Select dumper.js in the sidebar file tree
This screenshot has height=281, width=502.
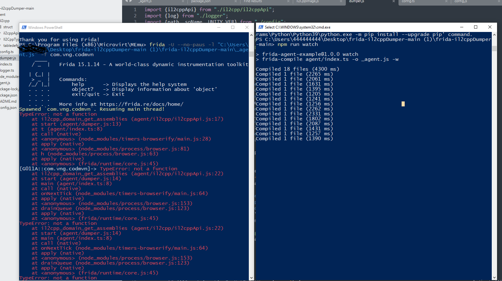tap(8, 58)
